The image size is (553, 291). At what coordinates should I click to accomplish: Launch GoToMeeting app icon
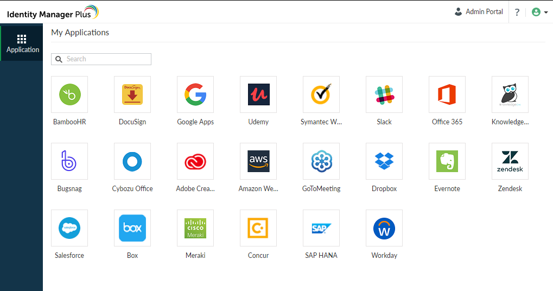[x=321, y=161]
